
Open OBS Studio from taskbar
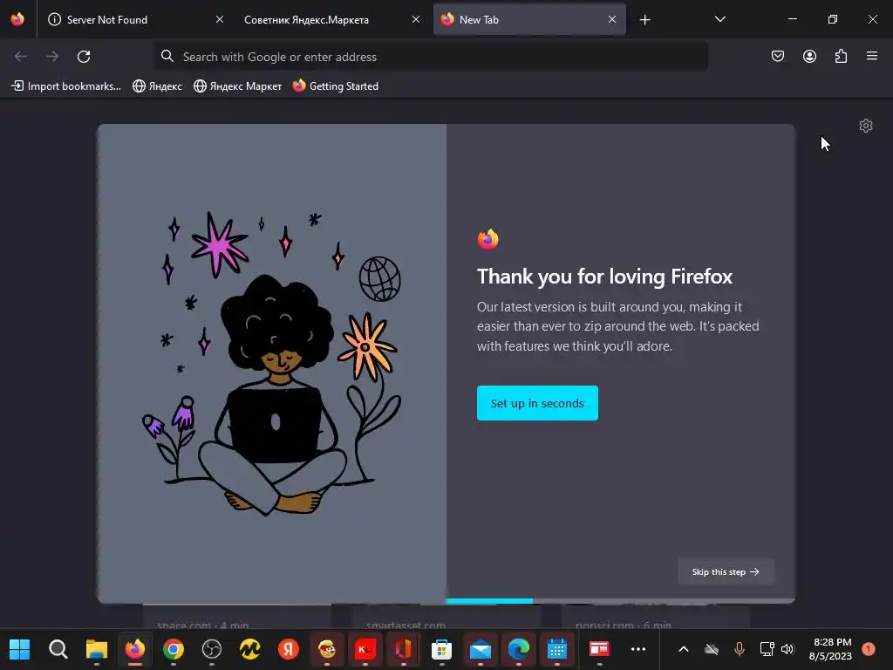pyautogui.click(x=211, y=649)
